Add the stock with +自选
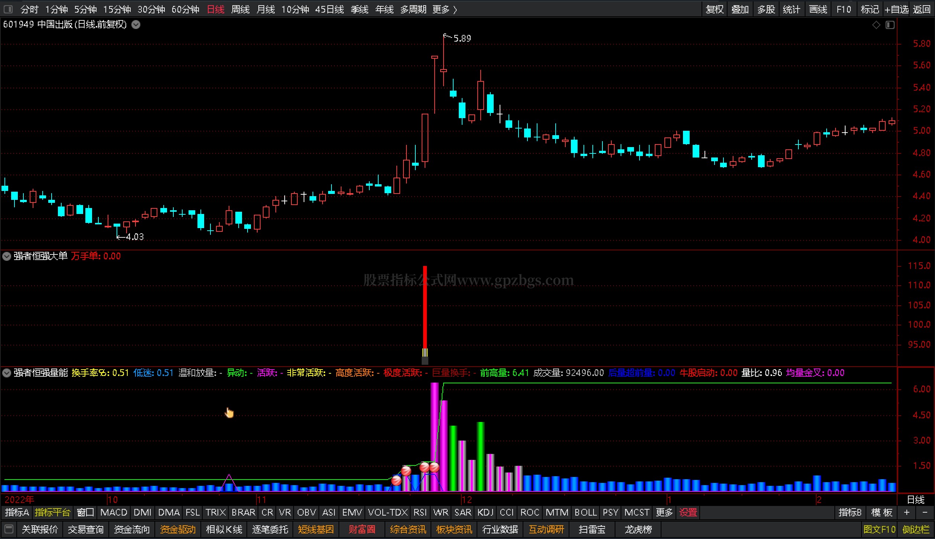 coord(896,9)
